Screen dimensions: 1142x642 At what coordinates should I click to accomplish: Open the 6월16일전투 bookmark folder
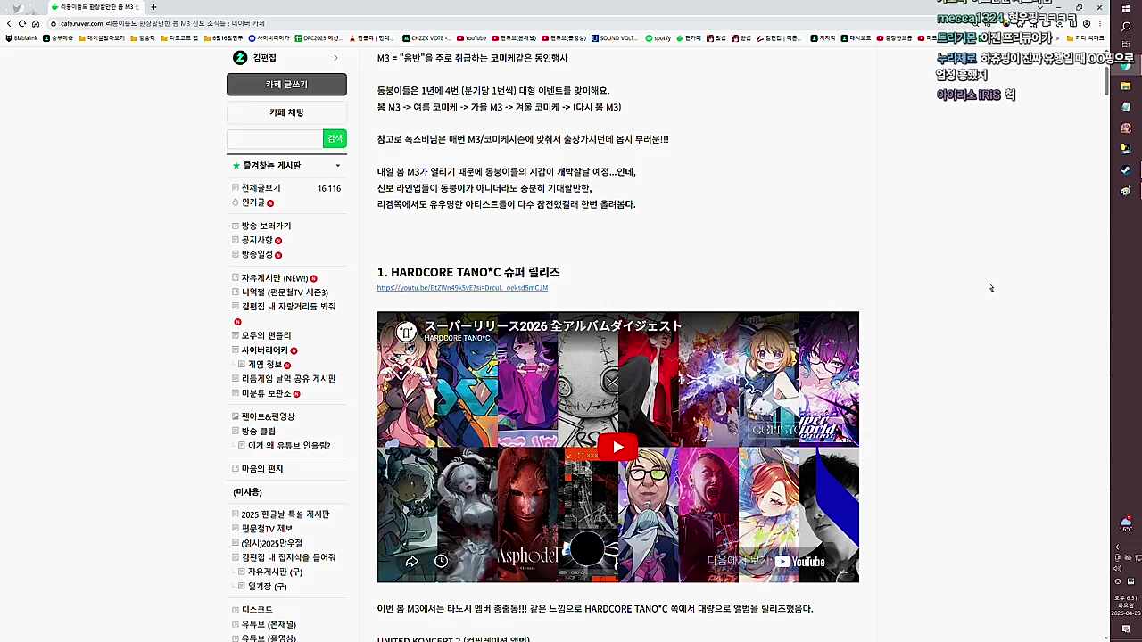point(223,38)
